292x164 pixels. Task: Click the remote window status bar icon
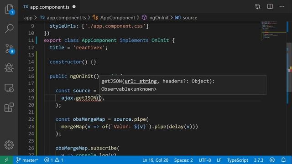(6, 160)
